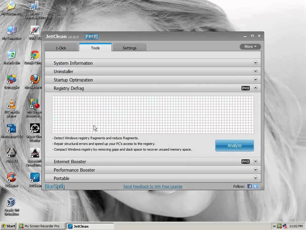
Task: Launch BSNL 3G desktop shortcut
Action: click(35, 32)
